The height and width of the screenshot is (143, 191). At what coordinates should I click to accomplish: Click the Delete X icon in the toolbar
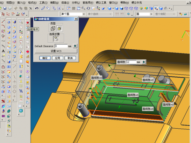(x=31, y=8)
